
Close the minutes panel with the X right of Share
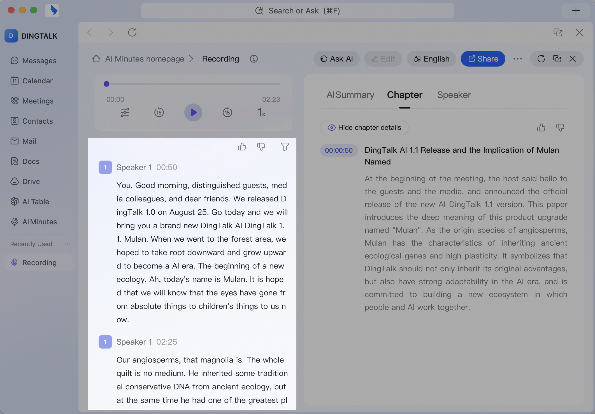(573, 59)
